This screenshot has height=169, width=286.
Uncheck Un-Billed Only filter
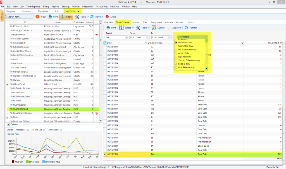(x=176, y=42)
